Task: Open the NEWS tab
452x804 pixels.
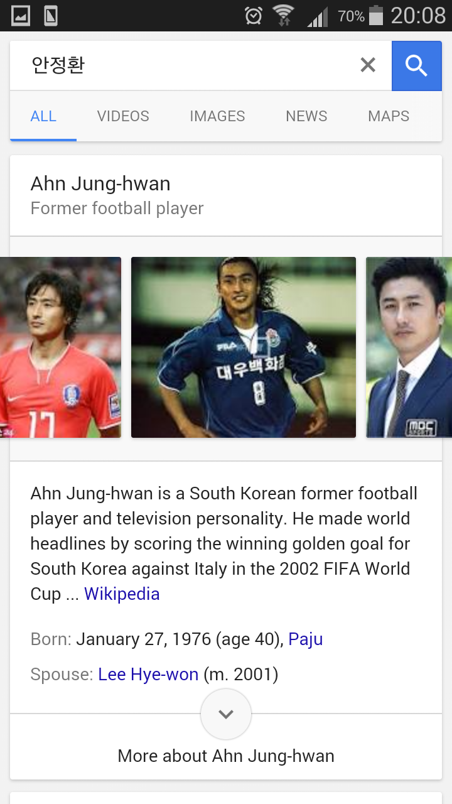Action: tap(306, 116)
